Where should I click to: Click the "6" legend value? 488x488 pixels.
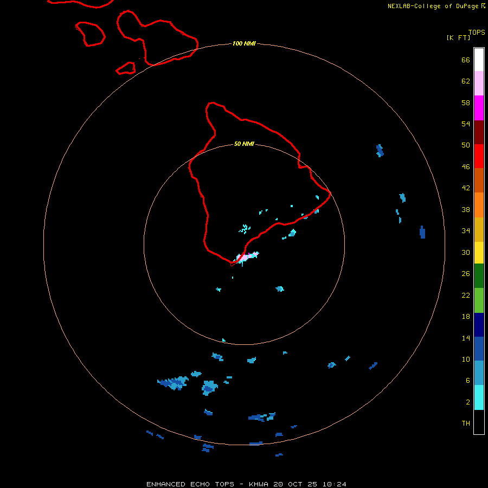[x=468, y=381]
